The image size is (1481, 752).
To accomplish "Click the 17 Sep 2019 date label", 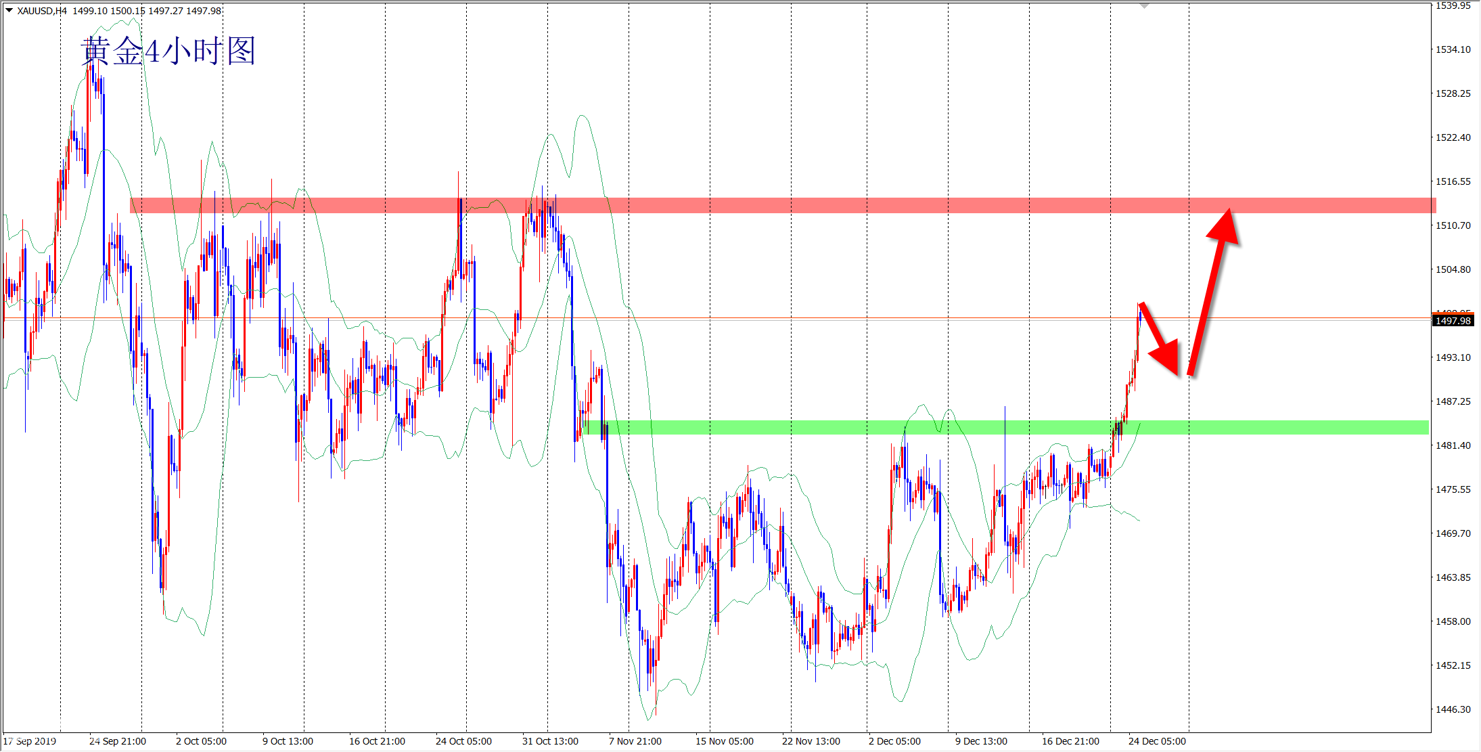I will click(x=30, y=741).
